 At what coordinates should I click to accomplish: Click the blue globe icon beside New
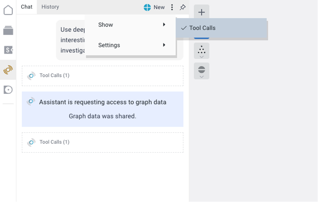coord(148,7)
